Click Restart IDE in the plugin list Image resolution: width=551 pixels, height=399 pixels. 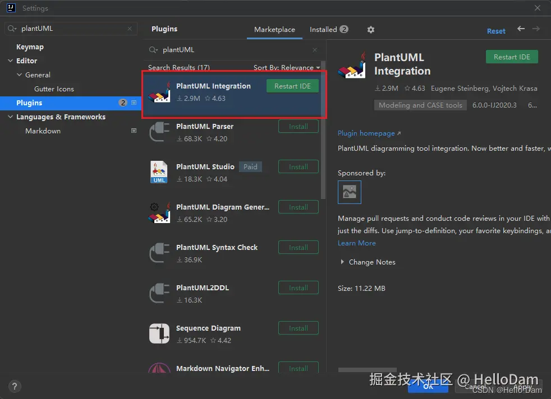point(292,86)
